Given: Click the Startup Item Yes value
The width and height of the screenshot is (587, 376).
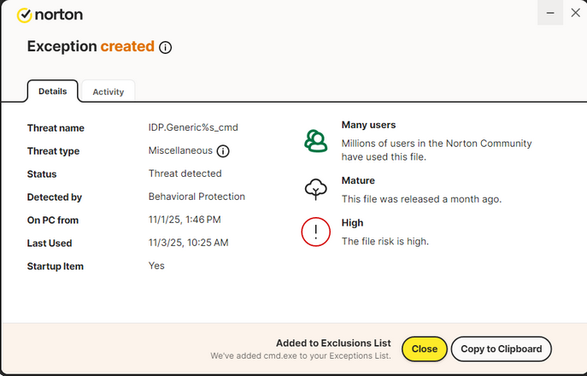Looking at the screenshot, I should 156,266.
